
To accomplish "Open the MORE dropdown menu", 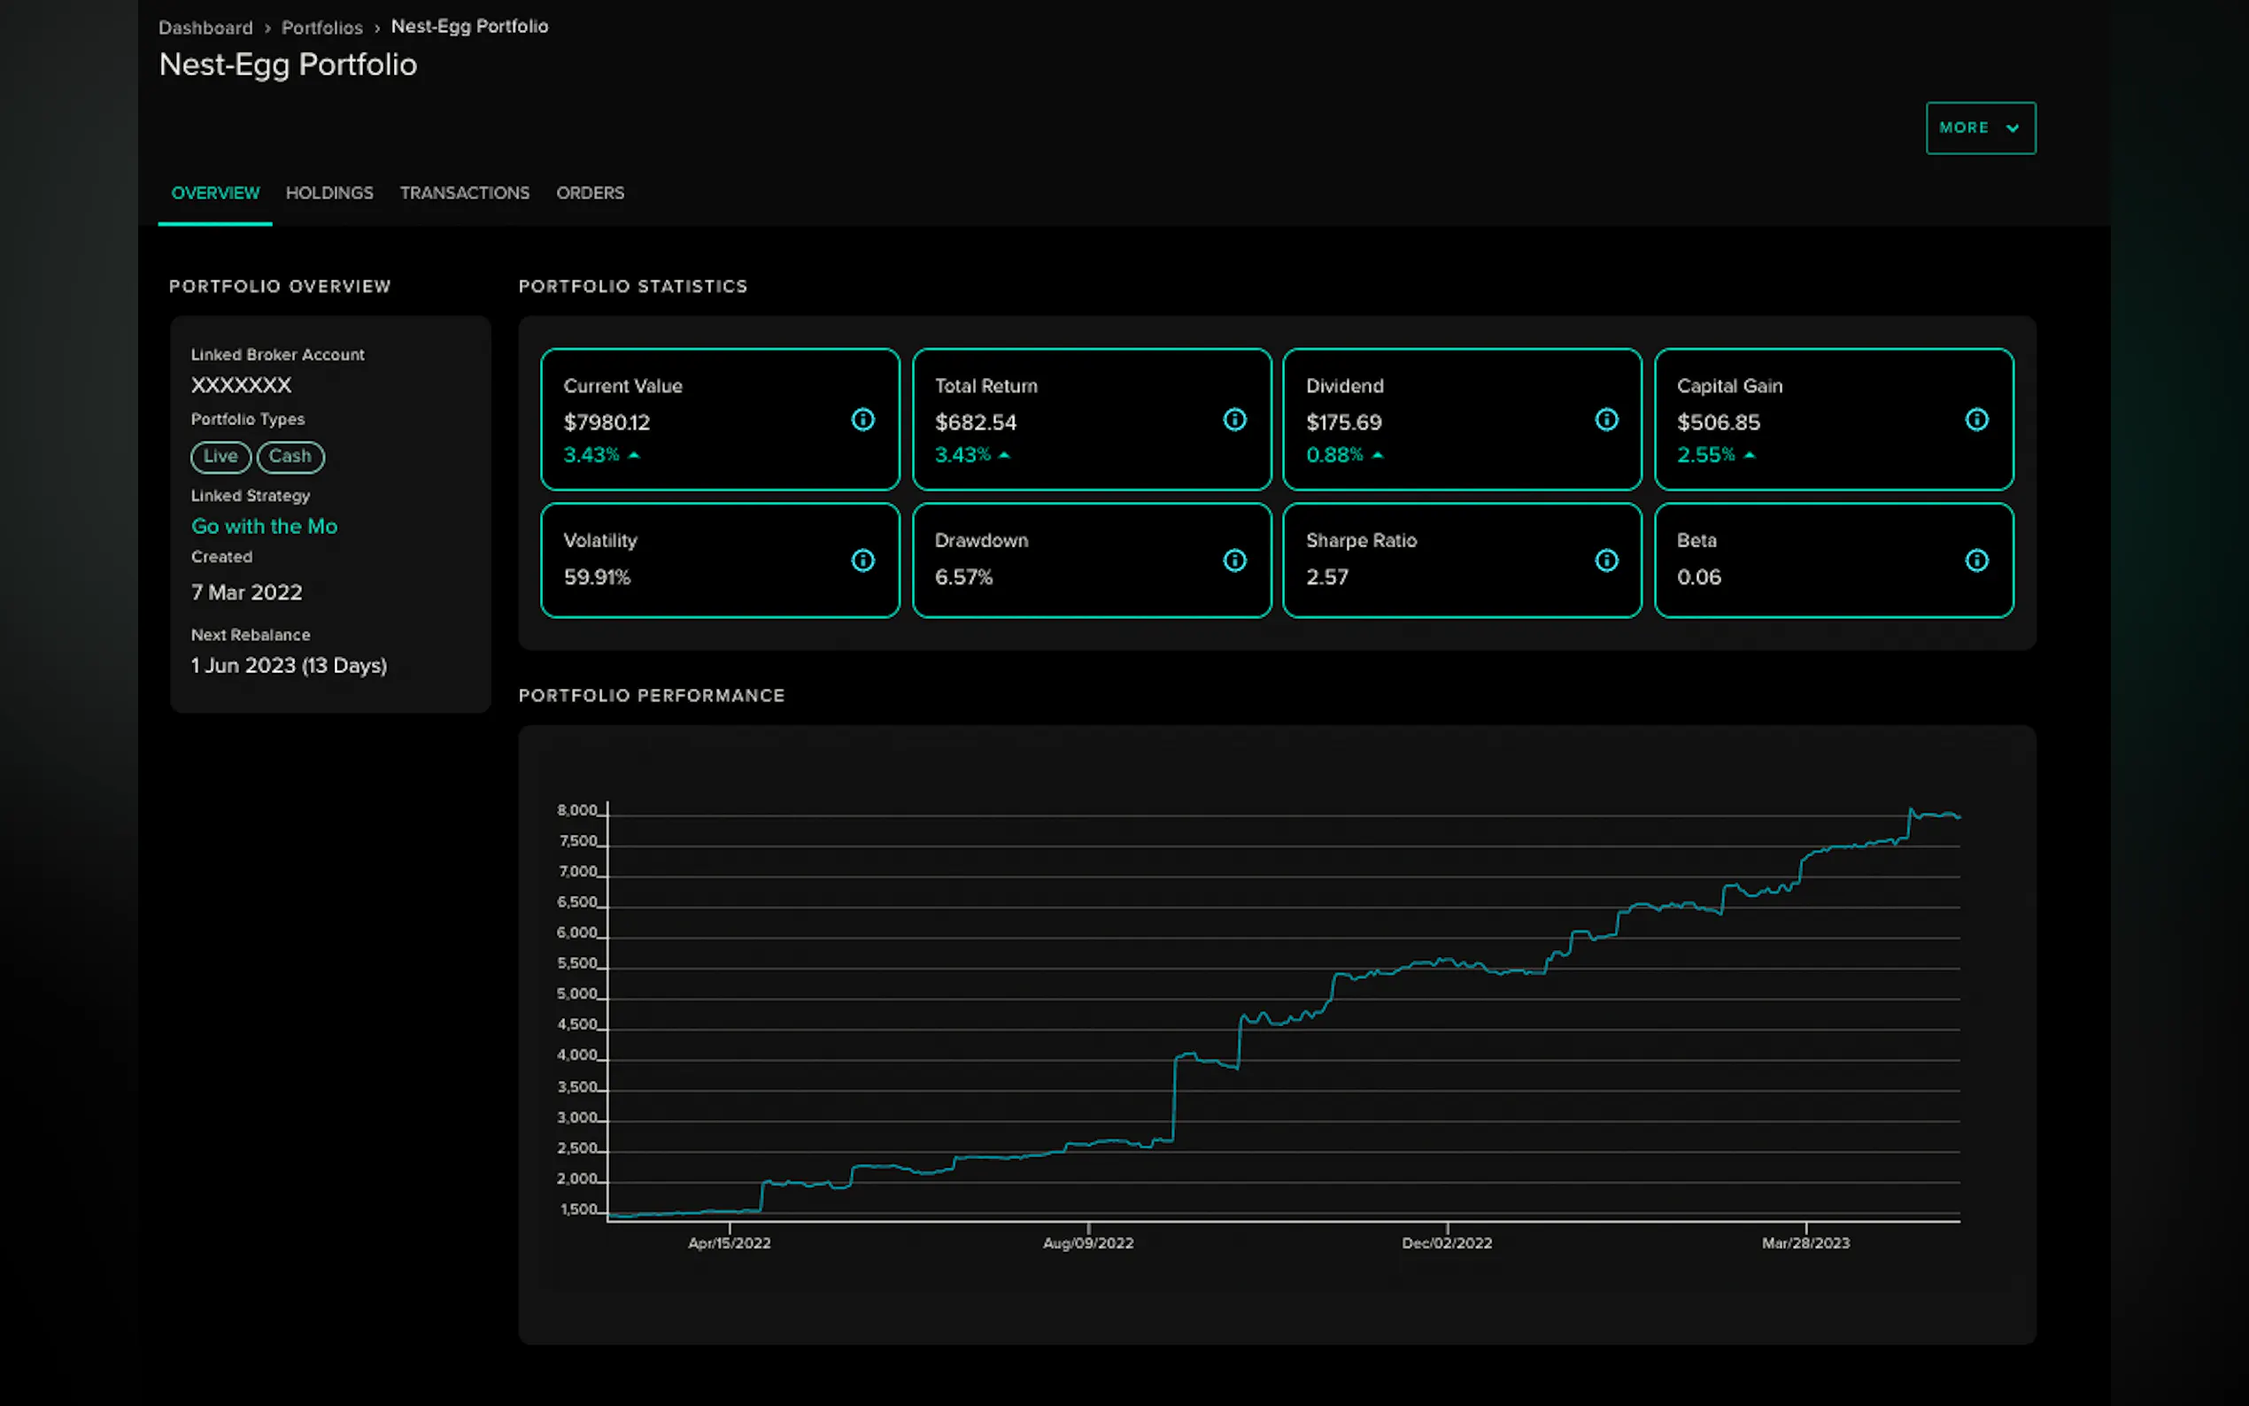I will [x=1981, y=127].
